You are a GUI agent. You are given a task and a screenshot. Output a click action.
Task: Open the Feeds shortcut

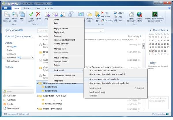pyautogui.click(x=8, y=104)
